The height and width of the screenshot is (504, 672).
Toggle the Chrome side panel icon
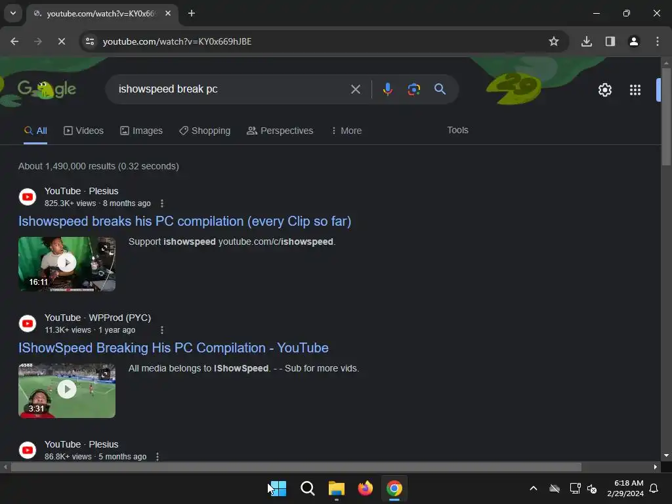pos(610,41)
